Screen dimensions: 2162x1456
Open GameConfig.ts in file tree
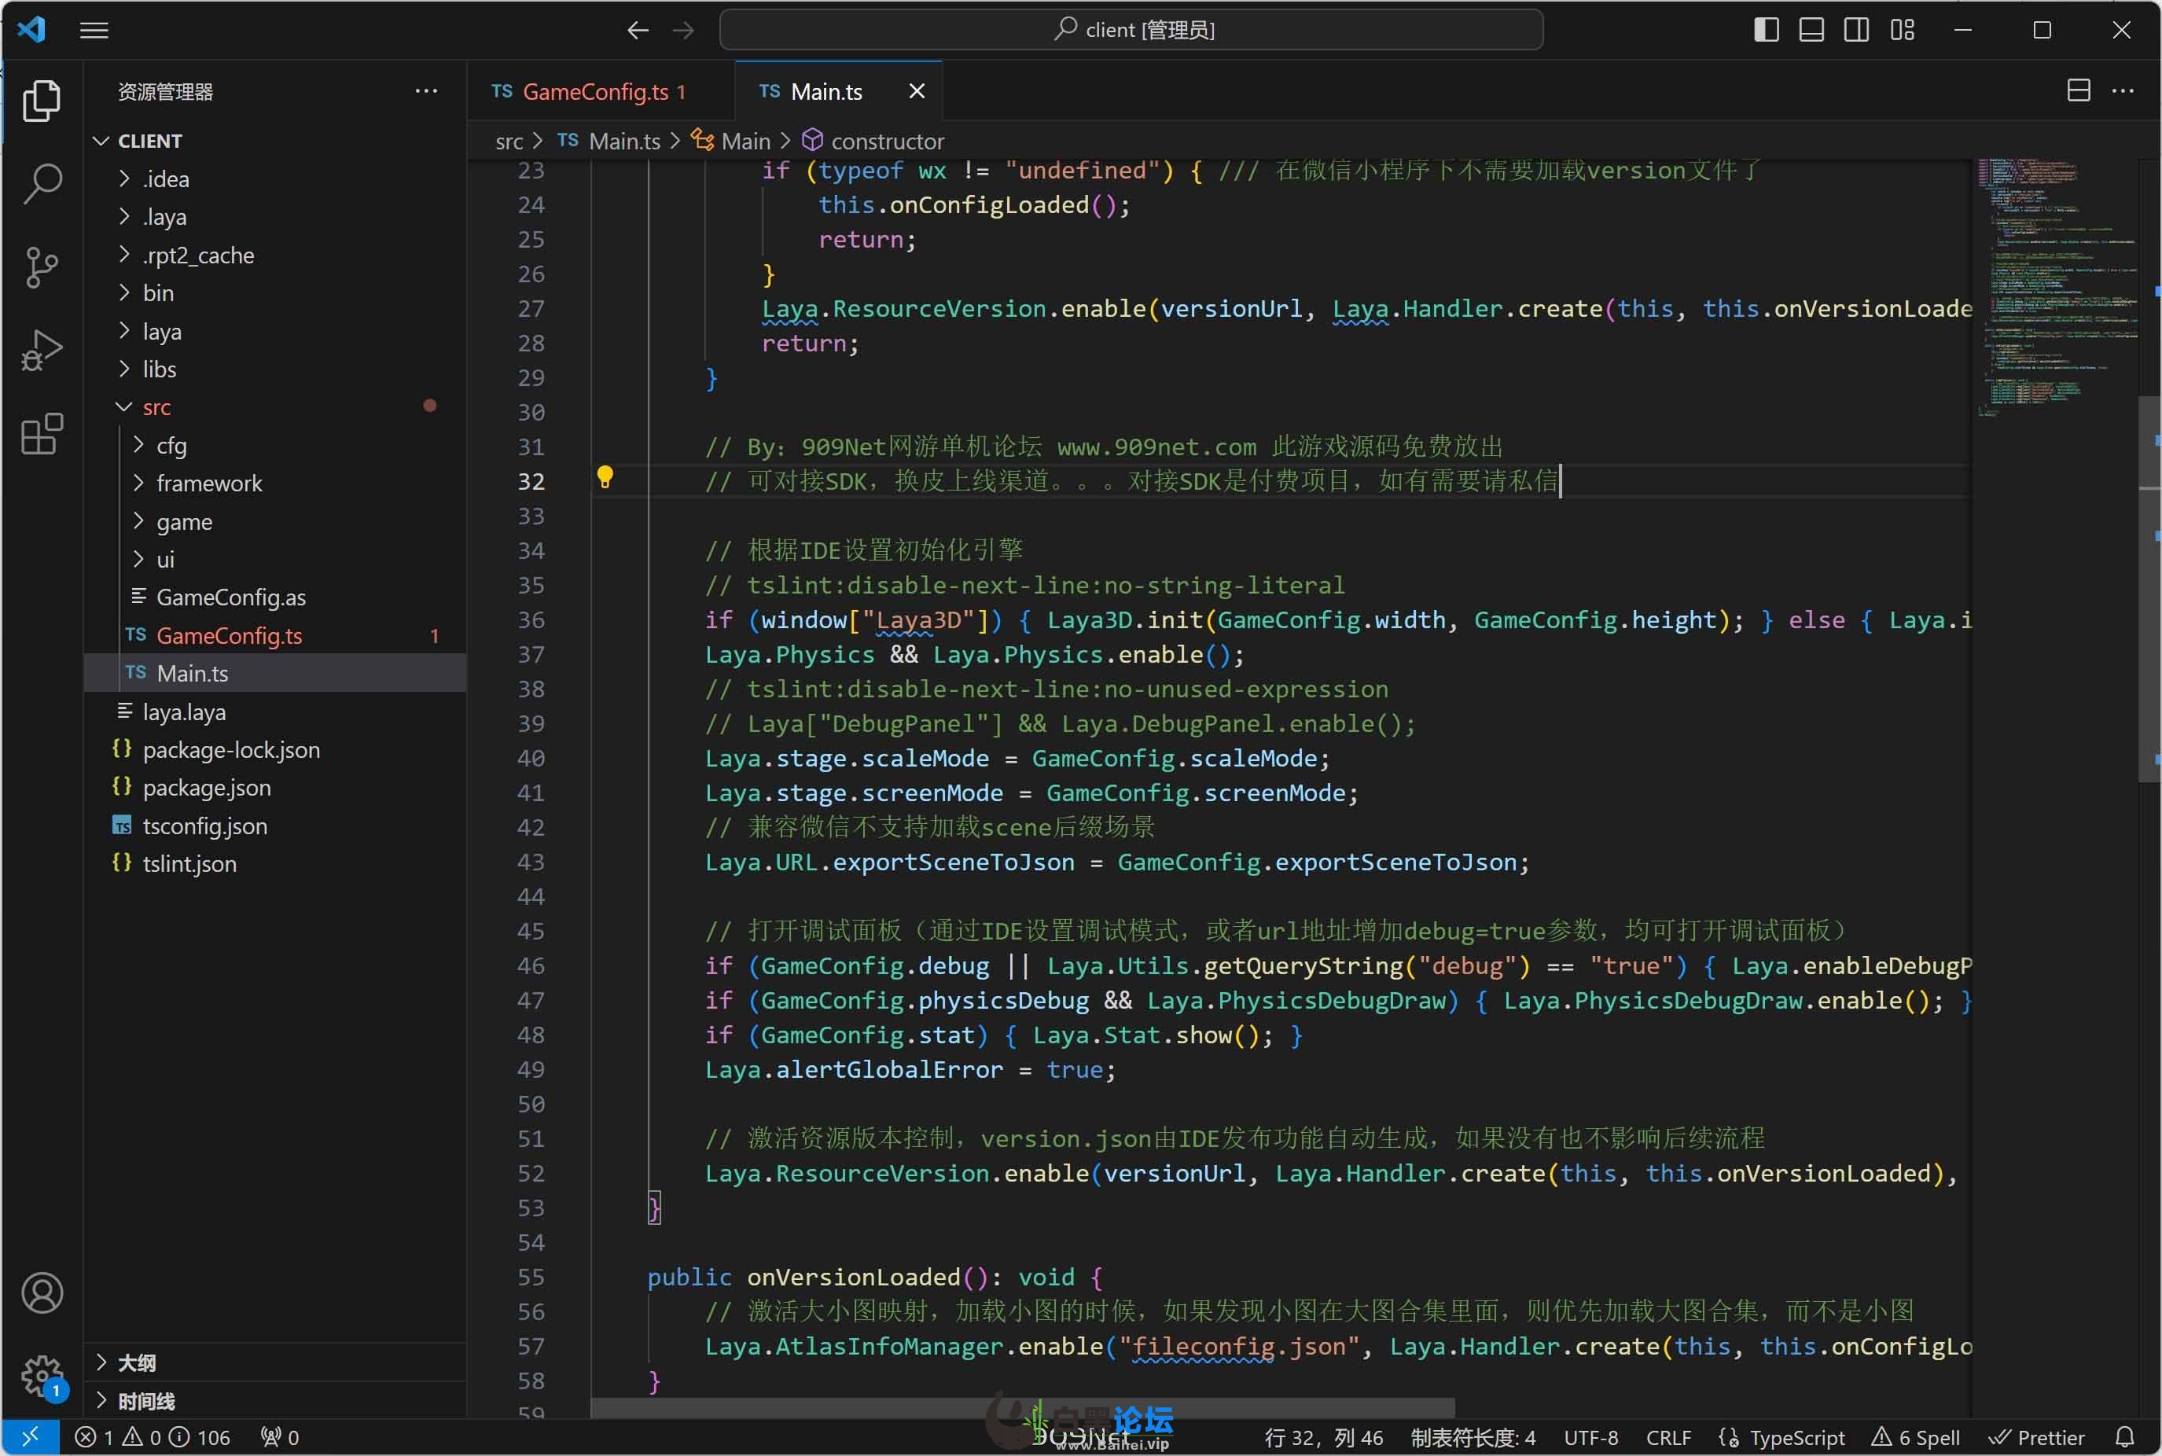[x=275, y=635]
